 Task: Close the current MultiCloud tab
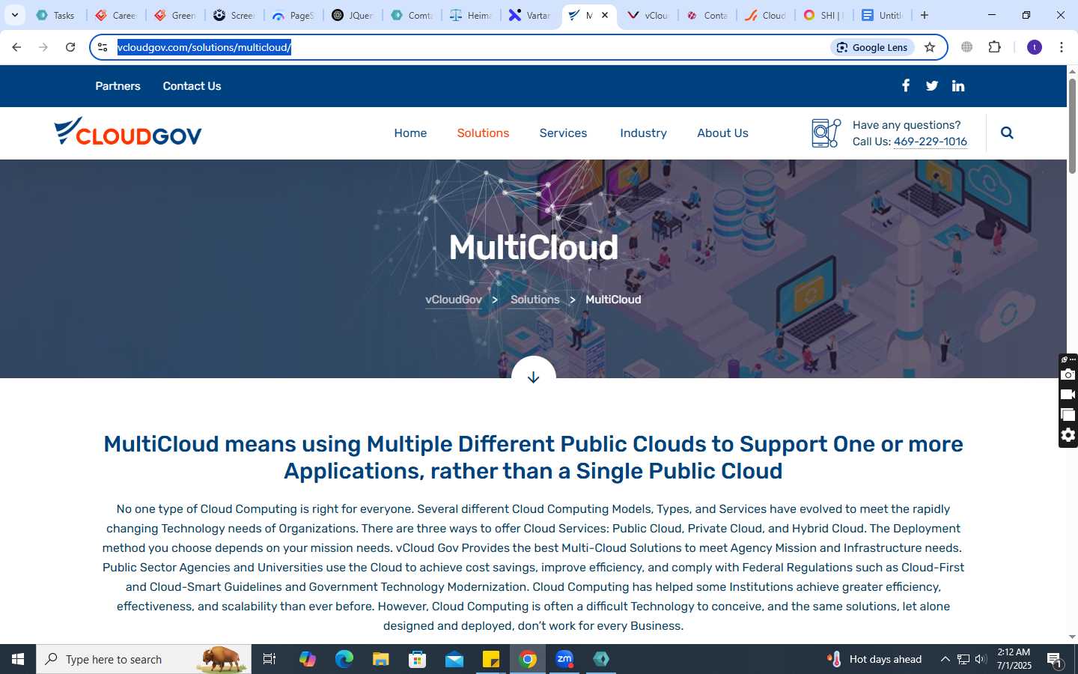click(605, 15)
